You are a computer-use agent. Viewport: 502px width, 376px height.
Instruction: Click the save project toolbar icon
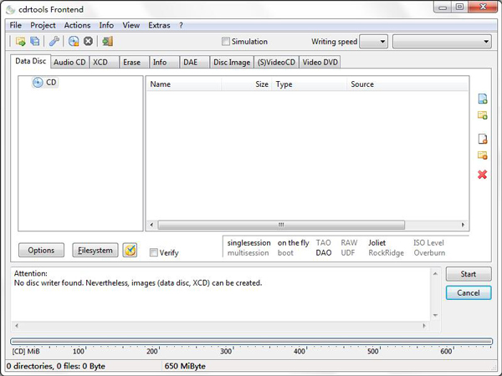coord(35,41)
